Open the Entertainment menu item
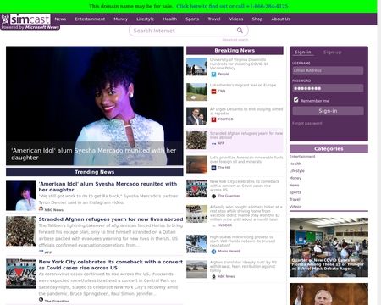 coord(90,19)
